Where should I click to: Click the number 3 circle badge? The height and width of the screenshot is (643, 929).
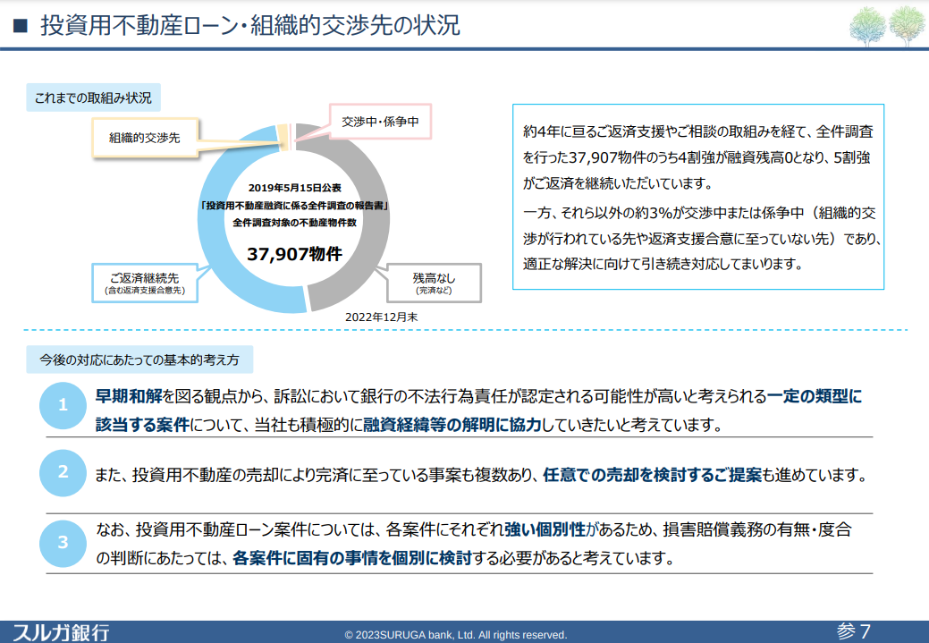(x=63, y=543)
